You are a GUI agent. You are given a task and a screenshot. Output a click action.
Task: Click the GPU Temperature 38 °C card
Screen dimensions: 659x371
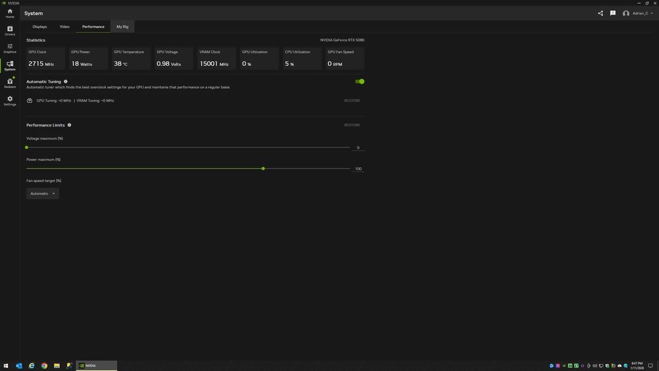(x=131, y=58)
